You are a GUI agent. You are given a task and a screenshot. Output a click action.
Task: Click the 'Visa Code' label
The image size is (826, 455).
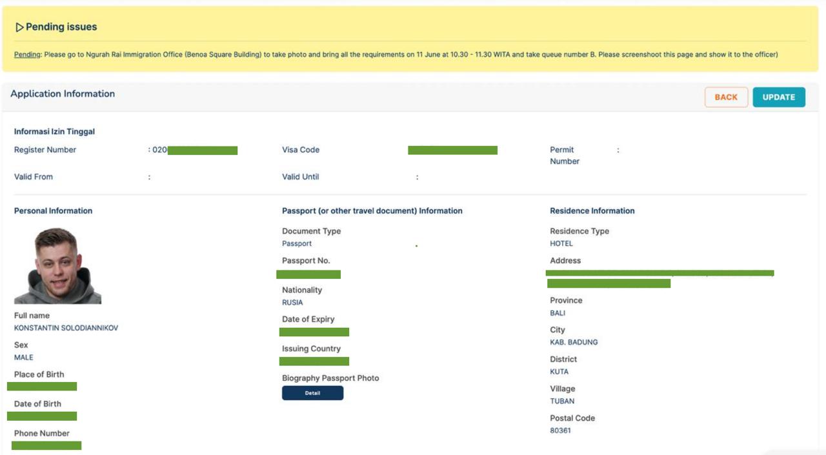point(301,150)
